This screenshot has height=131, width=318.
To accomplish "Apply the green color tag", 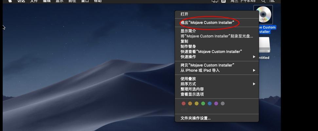I will coord(203,103).
